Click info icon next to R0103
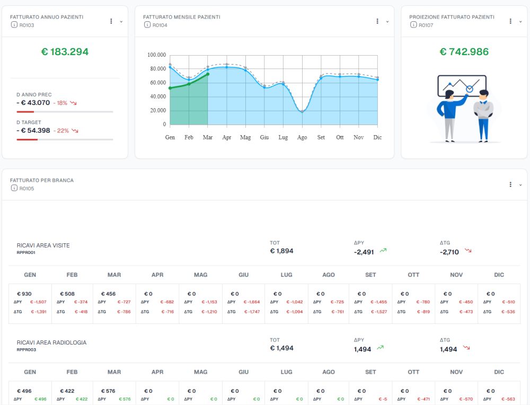Screen dimensions: 530x405 14,25
